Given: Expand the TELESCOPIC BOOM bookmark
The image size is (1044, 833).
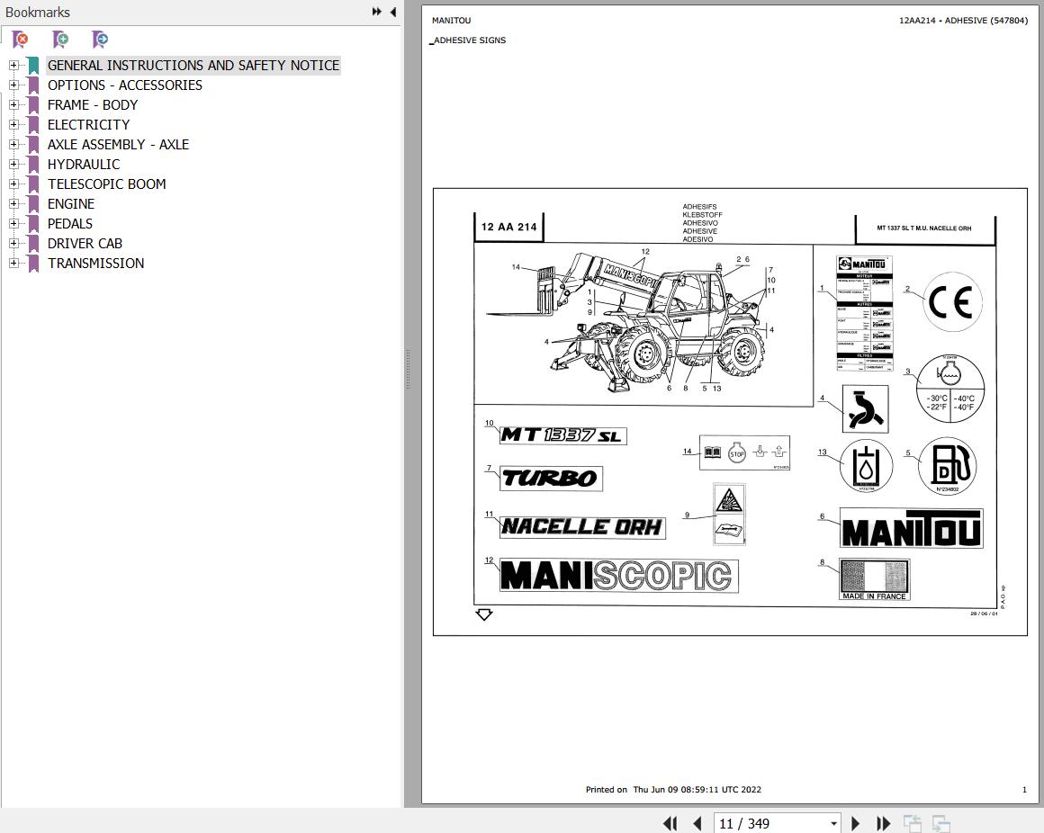Looking at the screenshot, I should coord(13,184).
